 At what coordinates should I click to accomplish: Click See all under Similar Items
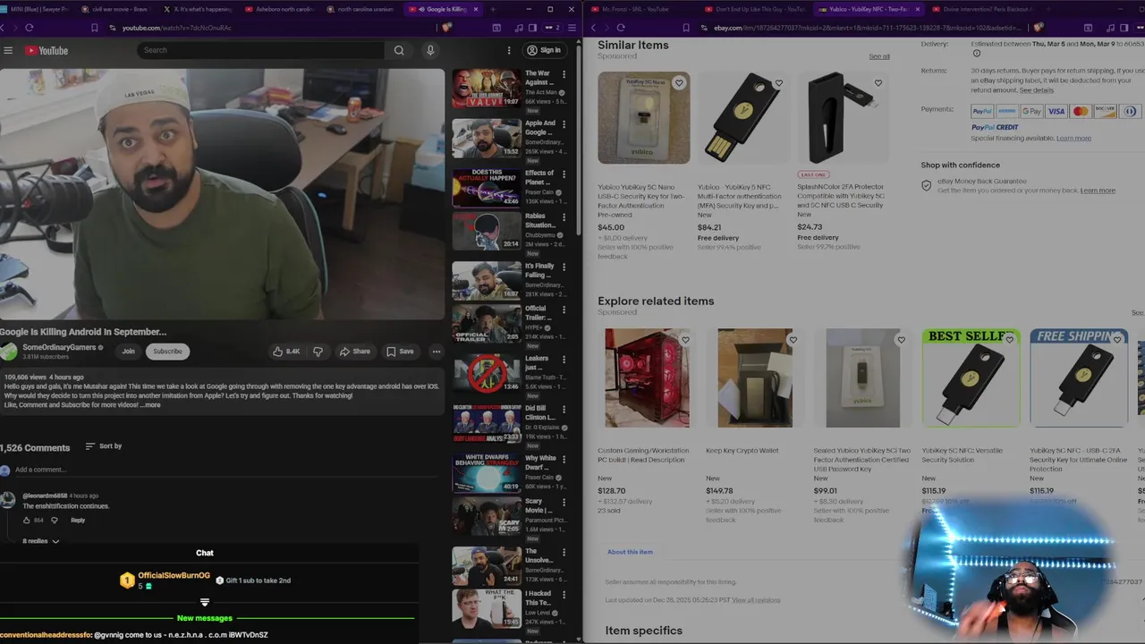click(x=879, y=56)
